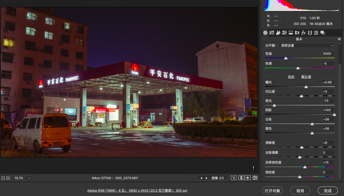Click the 默认值 default link
The height and width of the screenshot is (196, 344).
pyautogui.click(x=306, y=77)
